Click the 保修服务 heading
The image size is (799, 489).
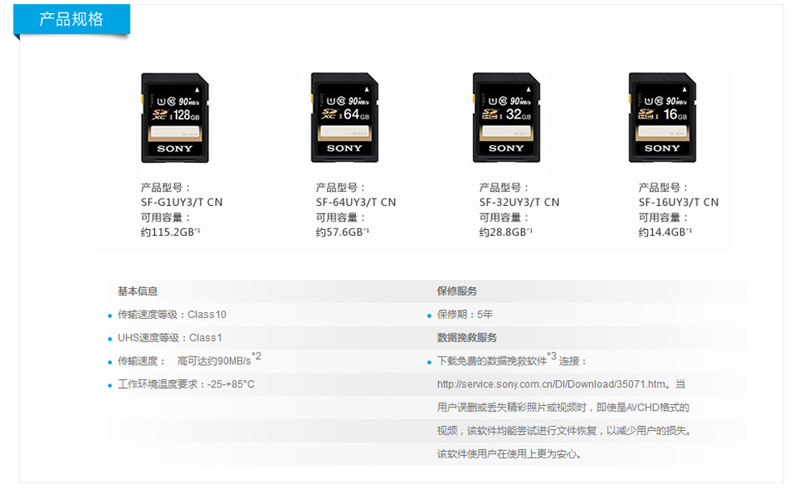pos(457,291)
